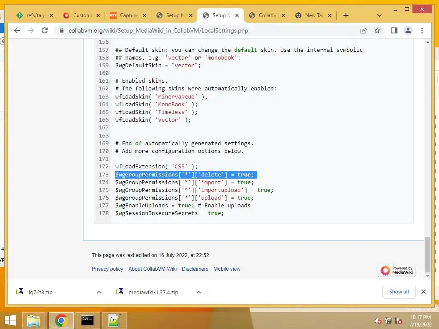Click the muted volume tray icon

pos(378,321)
